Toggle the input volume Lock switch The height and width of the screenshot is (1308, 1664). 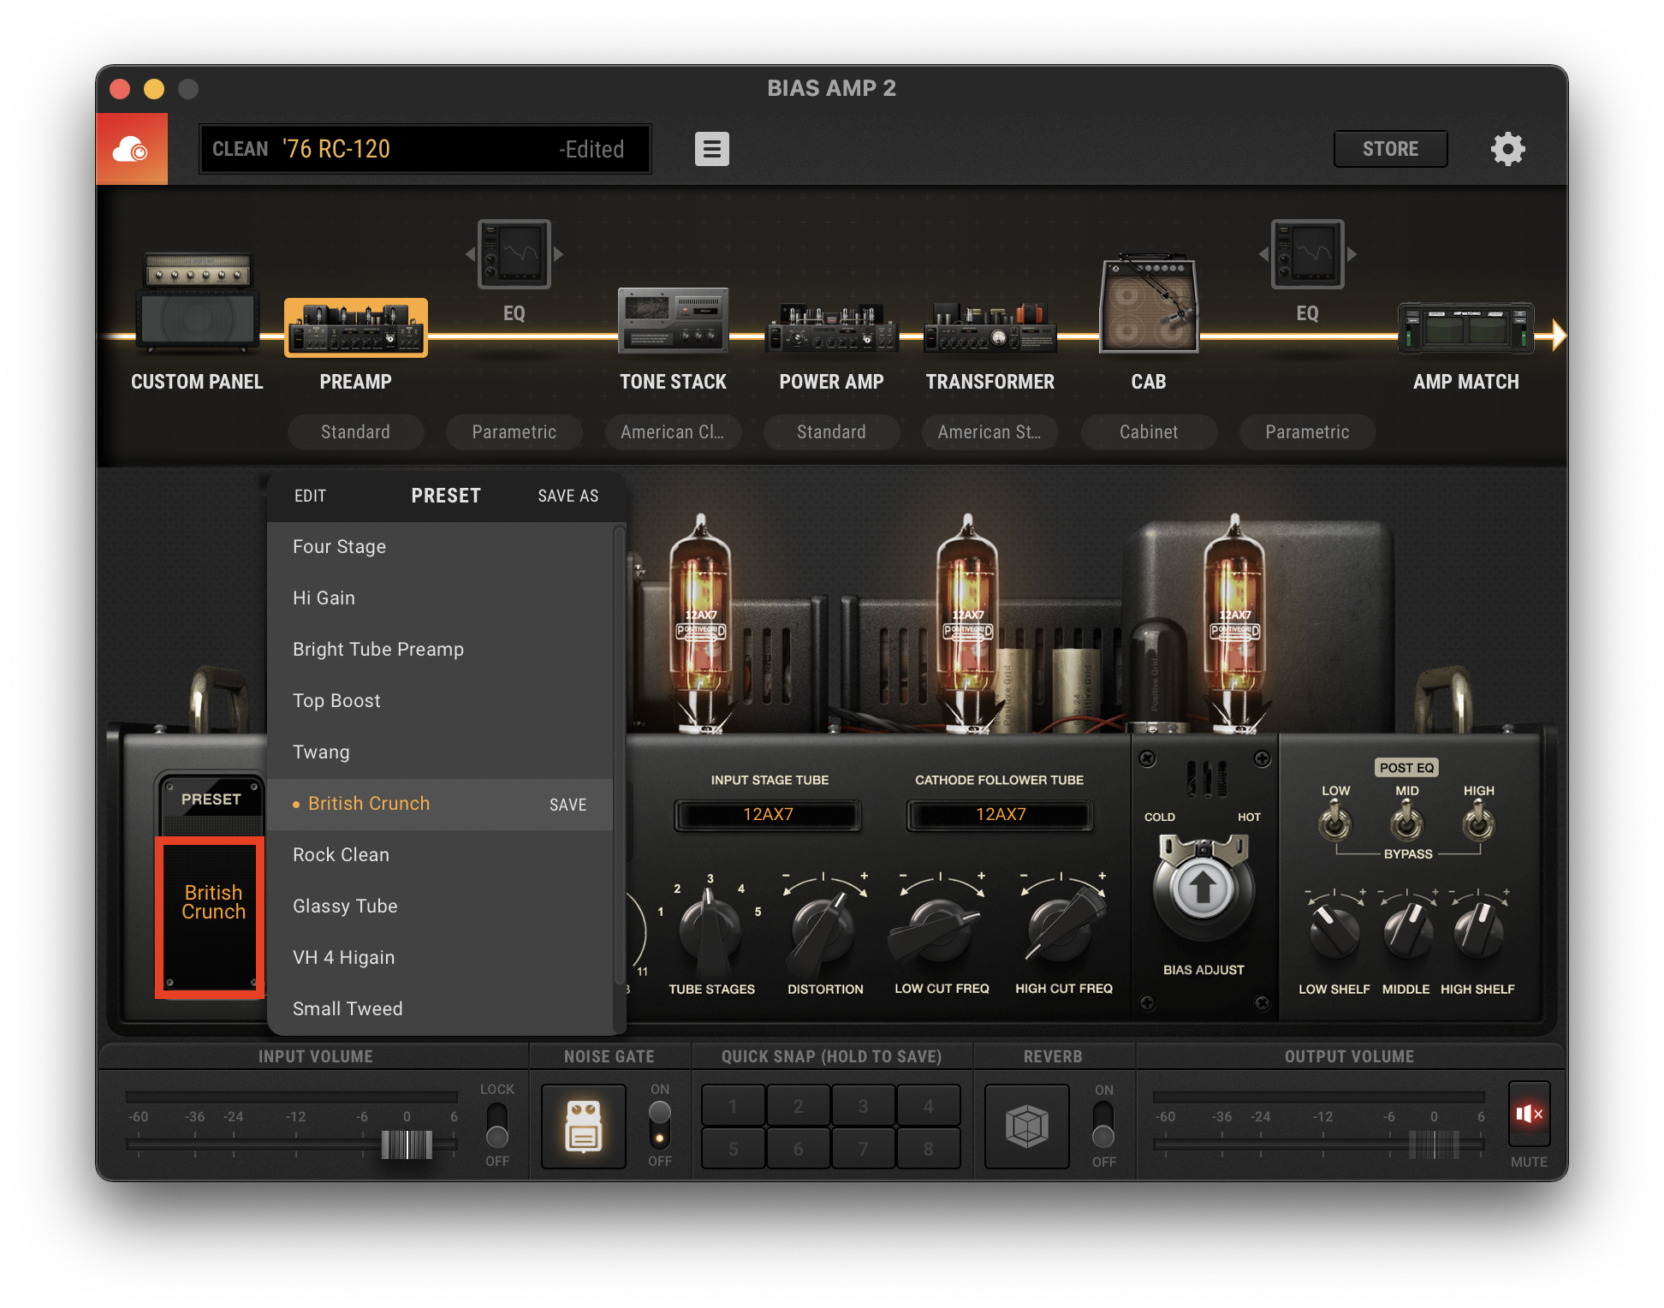[x=496, y=1125]
